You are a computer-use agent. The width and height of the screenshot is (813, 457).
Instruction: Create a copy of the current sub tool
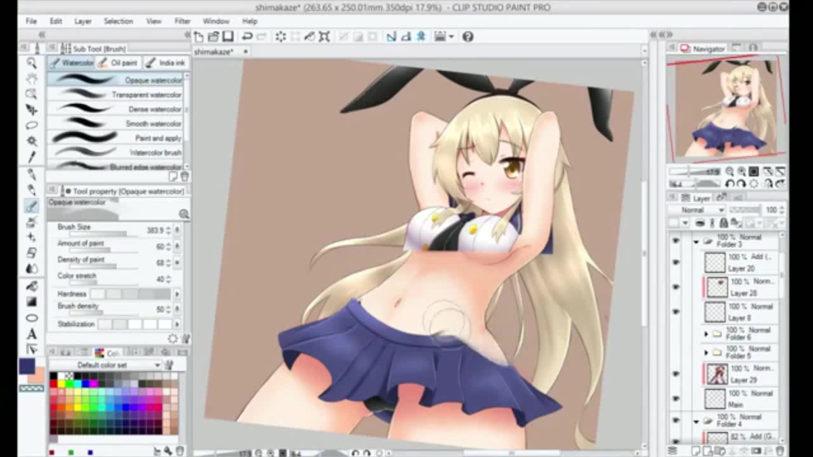tap(173, 176)
